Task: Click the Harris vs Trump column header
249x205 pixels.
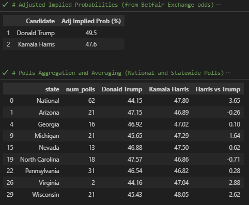Action: click(218, 89)
